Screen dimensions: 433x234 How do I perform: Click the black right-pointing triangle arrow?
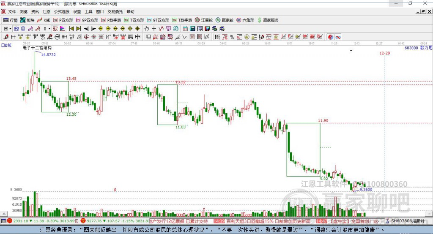click(93, 28)
